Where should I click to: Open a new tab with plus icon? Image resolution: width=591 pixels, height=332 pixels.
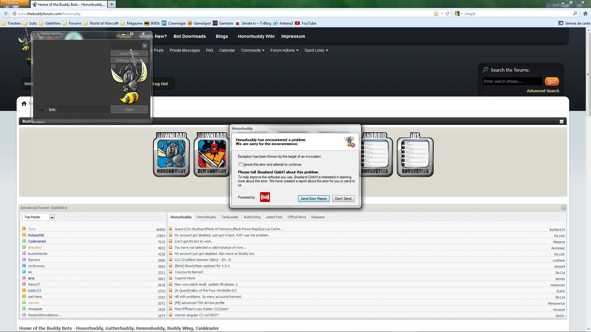(112, 4)
